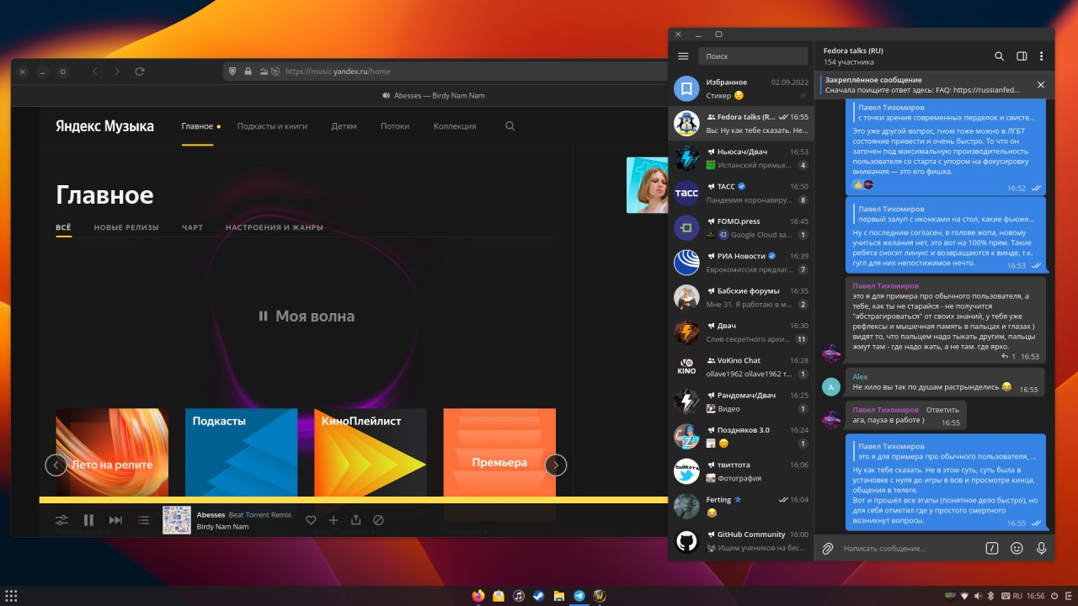Open the Премьера playlist card

tap(499, 452)
